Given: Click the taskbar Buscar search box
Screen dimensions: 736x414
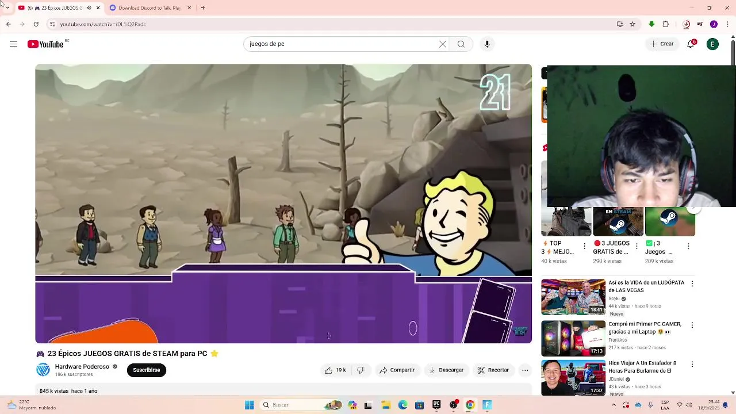Looking at the screenshot, I should coord(301,405).
